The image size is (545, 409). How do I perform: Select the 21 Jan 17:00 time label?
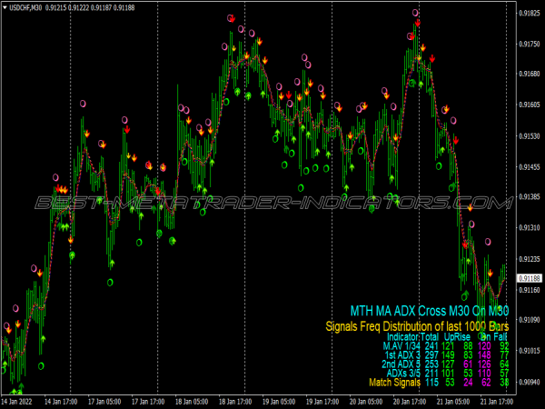point(497,402)
